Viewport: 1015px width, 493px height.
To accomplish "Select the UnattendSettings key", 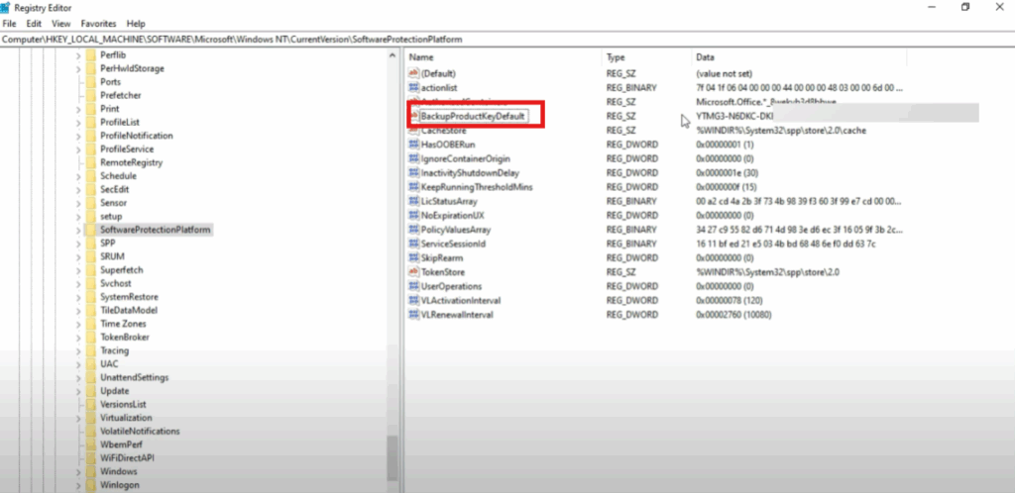I will [x=134, y=377].
